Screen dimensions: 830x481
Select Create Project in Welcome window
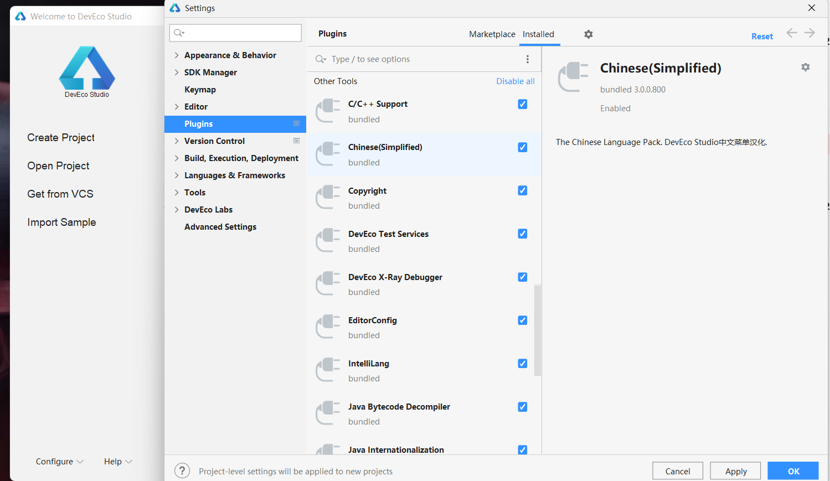point(61,137)
